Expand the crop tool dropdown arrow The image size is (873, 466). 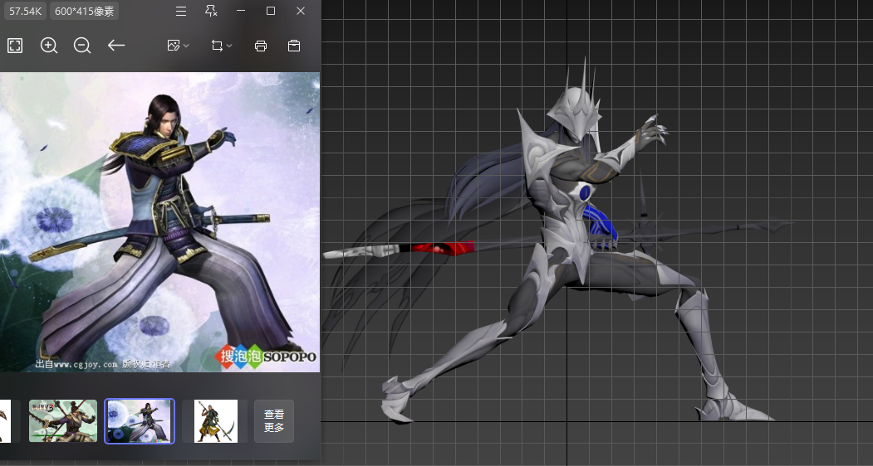click(229, 46)
